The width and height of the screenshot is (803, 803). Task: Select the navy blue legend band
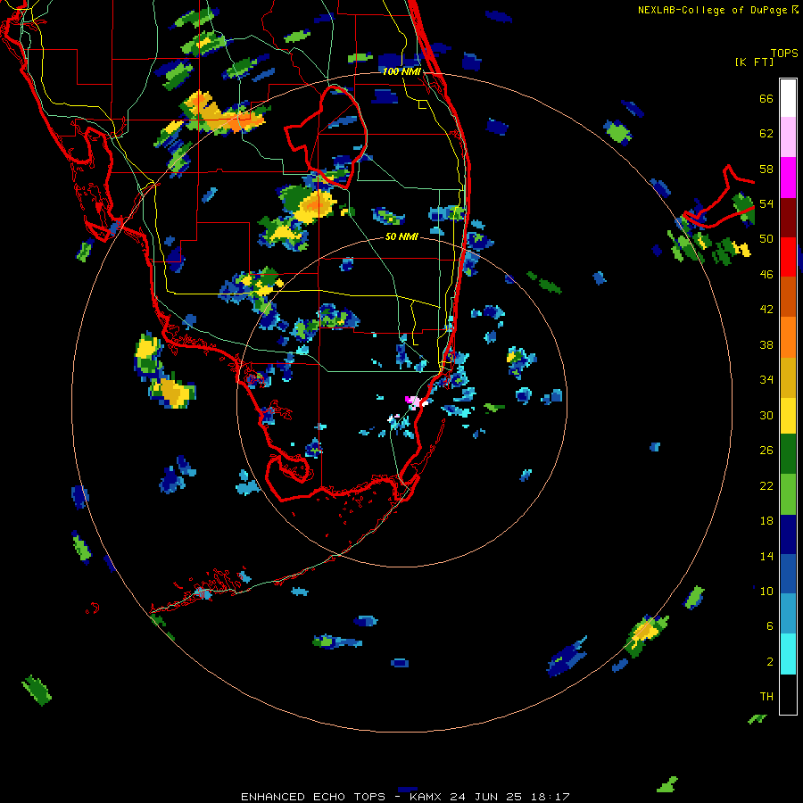[x=788, y=534]
